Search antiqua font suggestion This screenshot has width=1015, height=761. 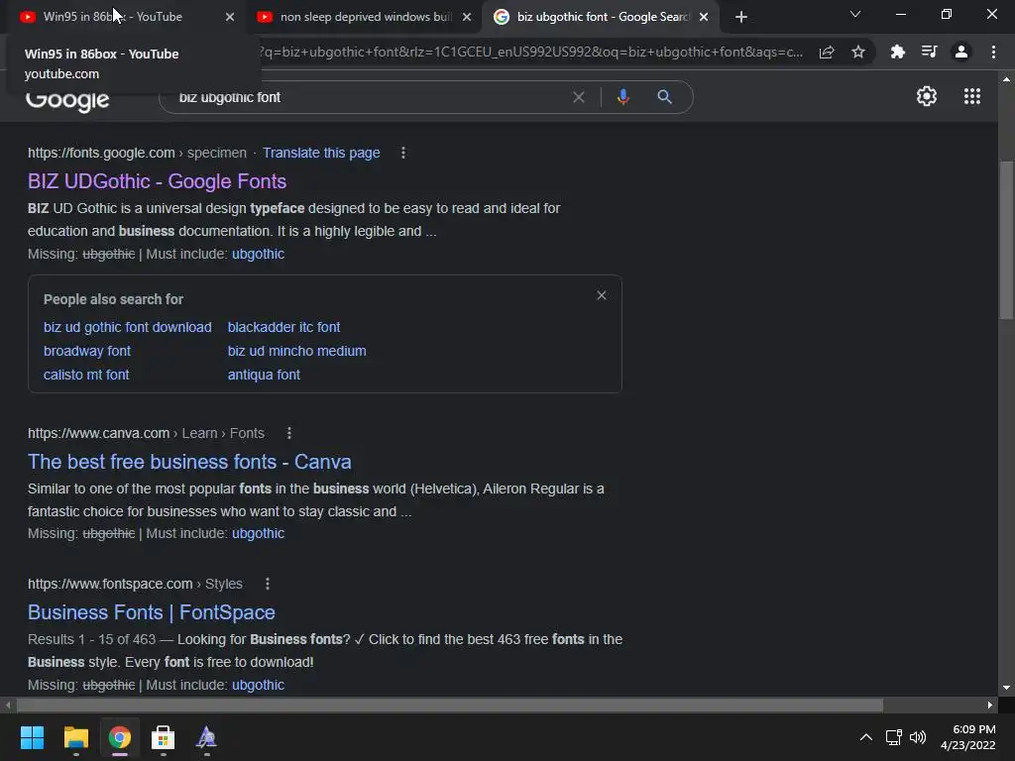[264, 375]
